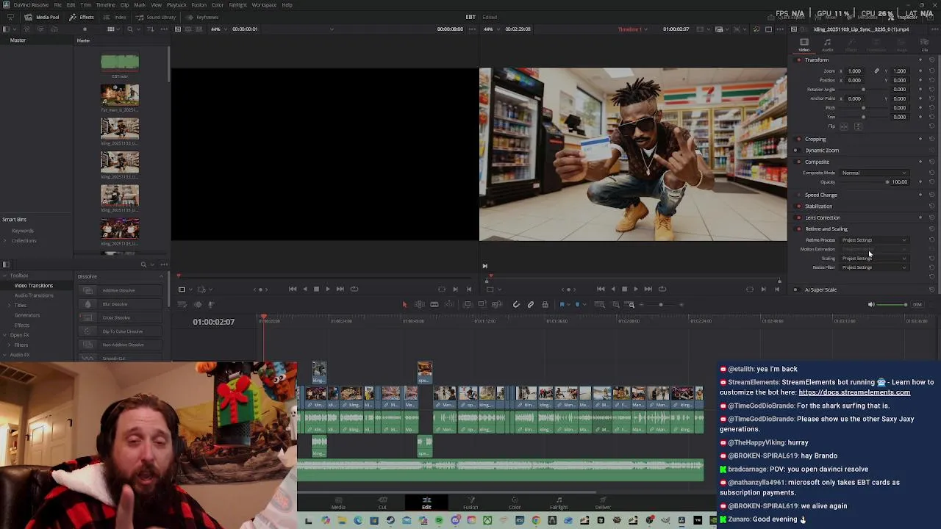Stop playback in the source viewer
The image size is (941, 529).
coord(316,289)
